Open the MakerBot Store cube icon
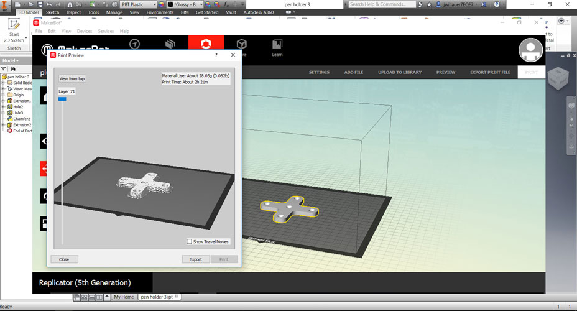 pos(241,44)
